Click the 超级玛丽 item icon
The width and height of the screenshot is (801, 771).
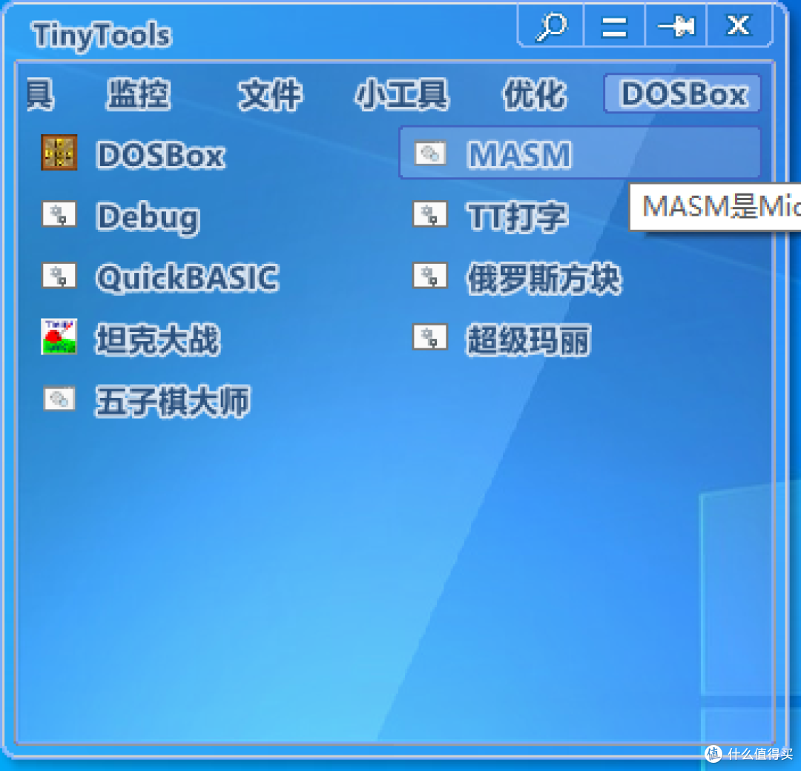click(430, 337)
